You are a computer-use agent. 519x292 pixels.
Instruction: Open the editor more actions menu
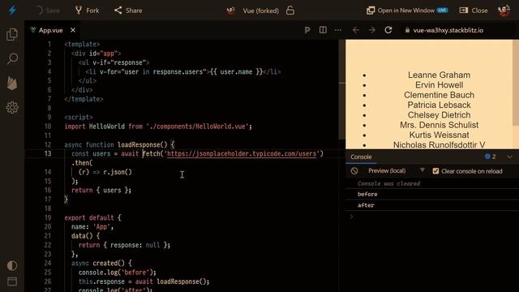[338, 30]
